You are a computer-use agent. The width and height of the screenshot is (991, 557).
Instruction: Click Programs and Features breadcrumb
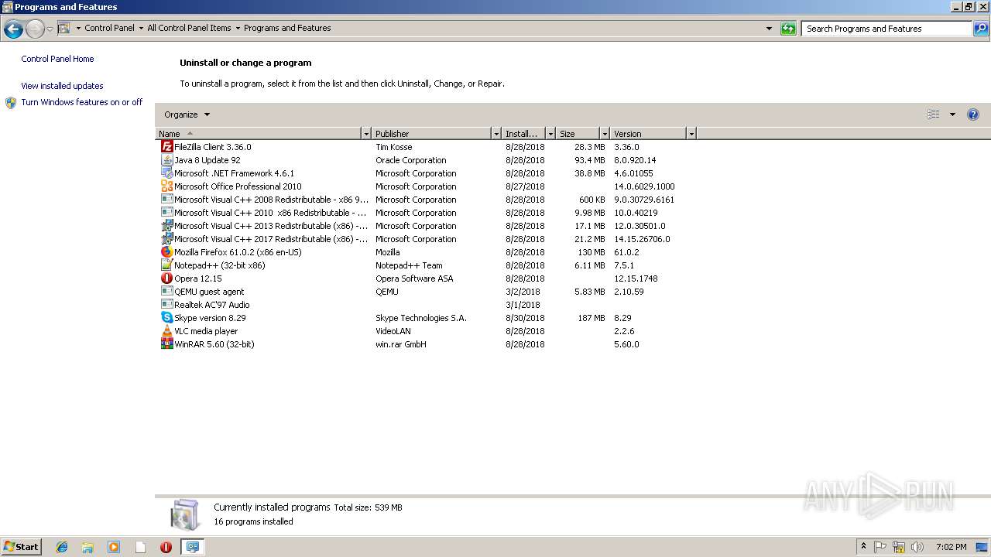pyautogui.click(x=287, y=28)
